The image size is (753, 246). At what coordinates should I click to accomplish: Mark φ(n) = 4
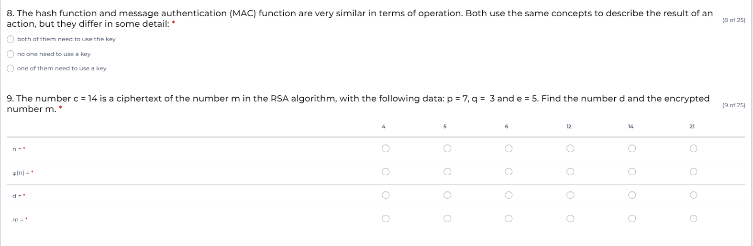click(386, 172)
